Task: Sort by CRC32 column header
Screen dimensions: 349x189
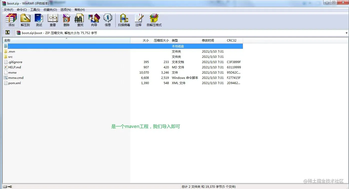Action: (234, 40)
